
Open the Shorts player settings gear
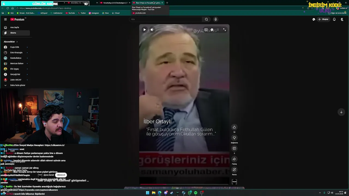tap(212, 30)
